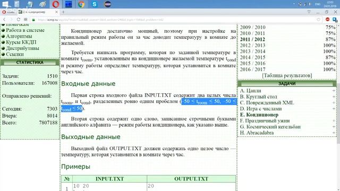
Task: Click the INPUT.TXT table header
Action: [109, 179]
